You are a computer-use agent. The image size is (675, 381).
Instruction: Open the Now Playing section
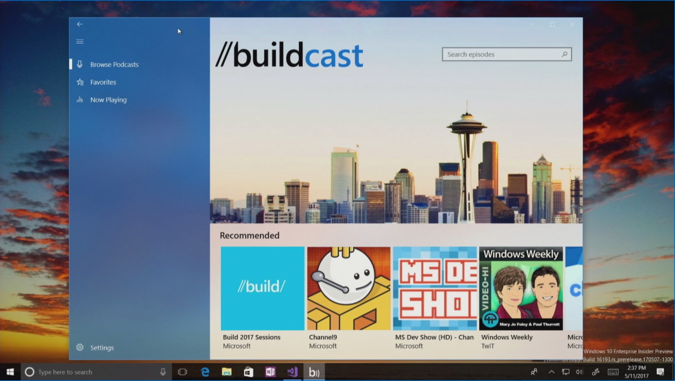click(x=140, y=100)
